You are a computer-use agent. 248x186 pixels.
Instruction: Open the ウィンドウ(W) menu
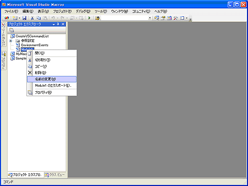(x=120, y=11)
